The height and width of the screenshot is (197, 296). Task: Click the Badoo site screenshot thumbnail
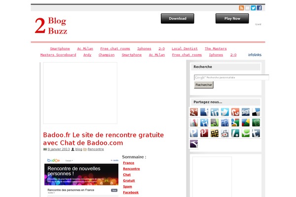pos(81,176)
